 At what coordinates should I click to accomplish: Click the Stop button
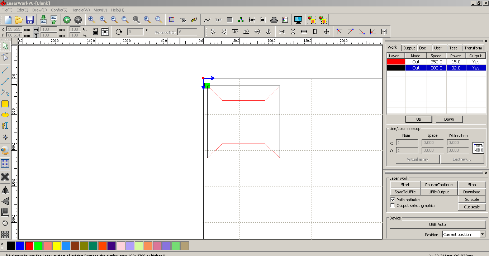coord(472,185)
